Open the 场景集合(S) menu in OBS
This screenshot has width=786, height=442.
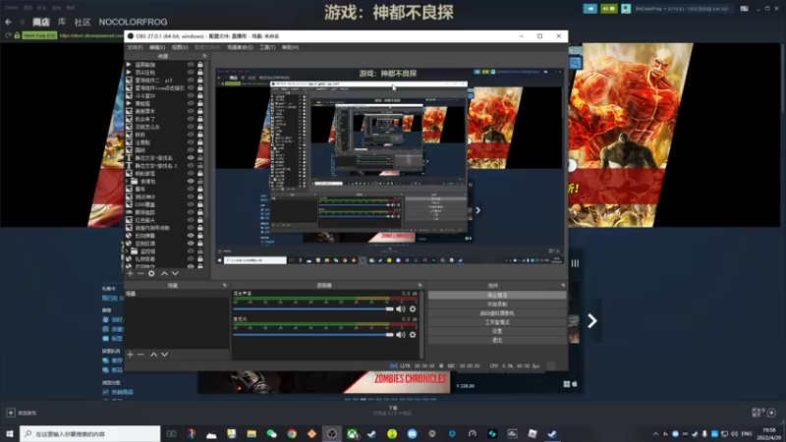(x=240, y=47)
